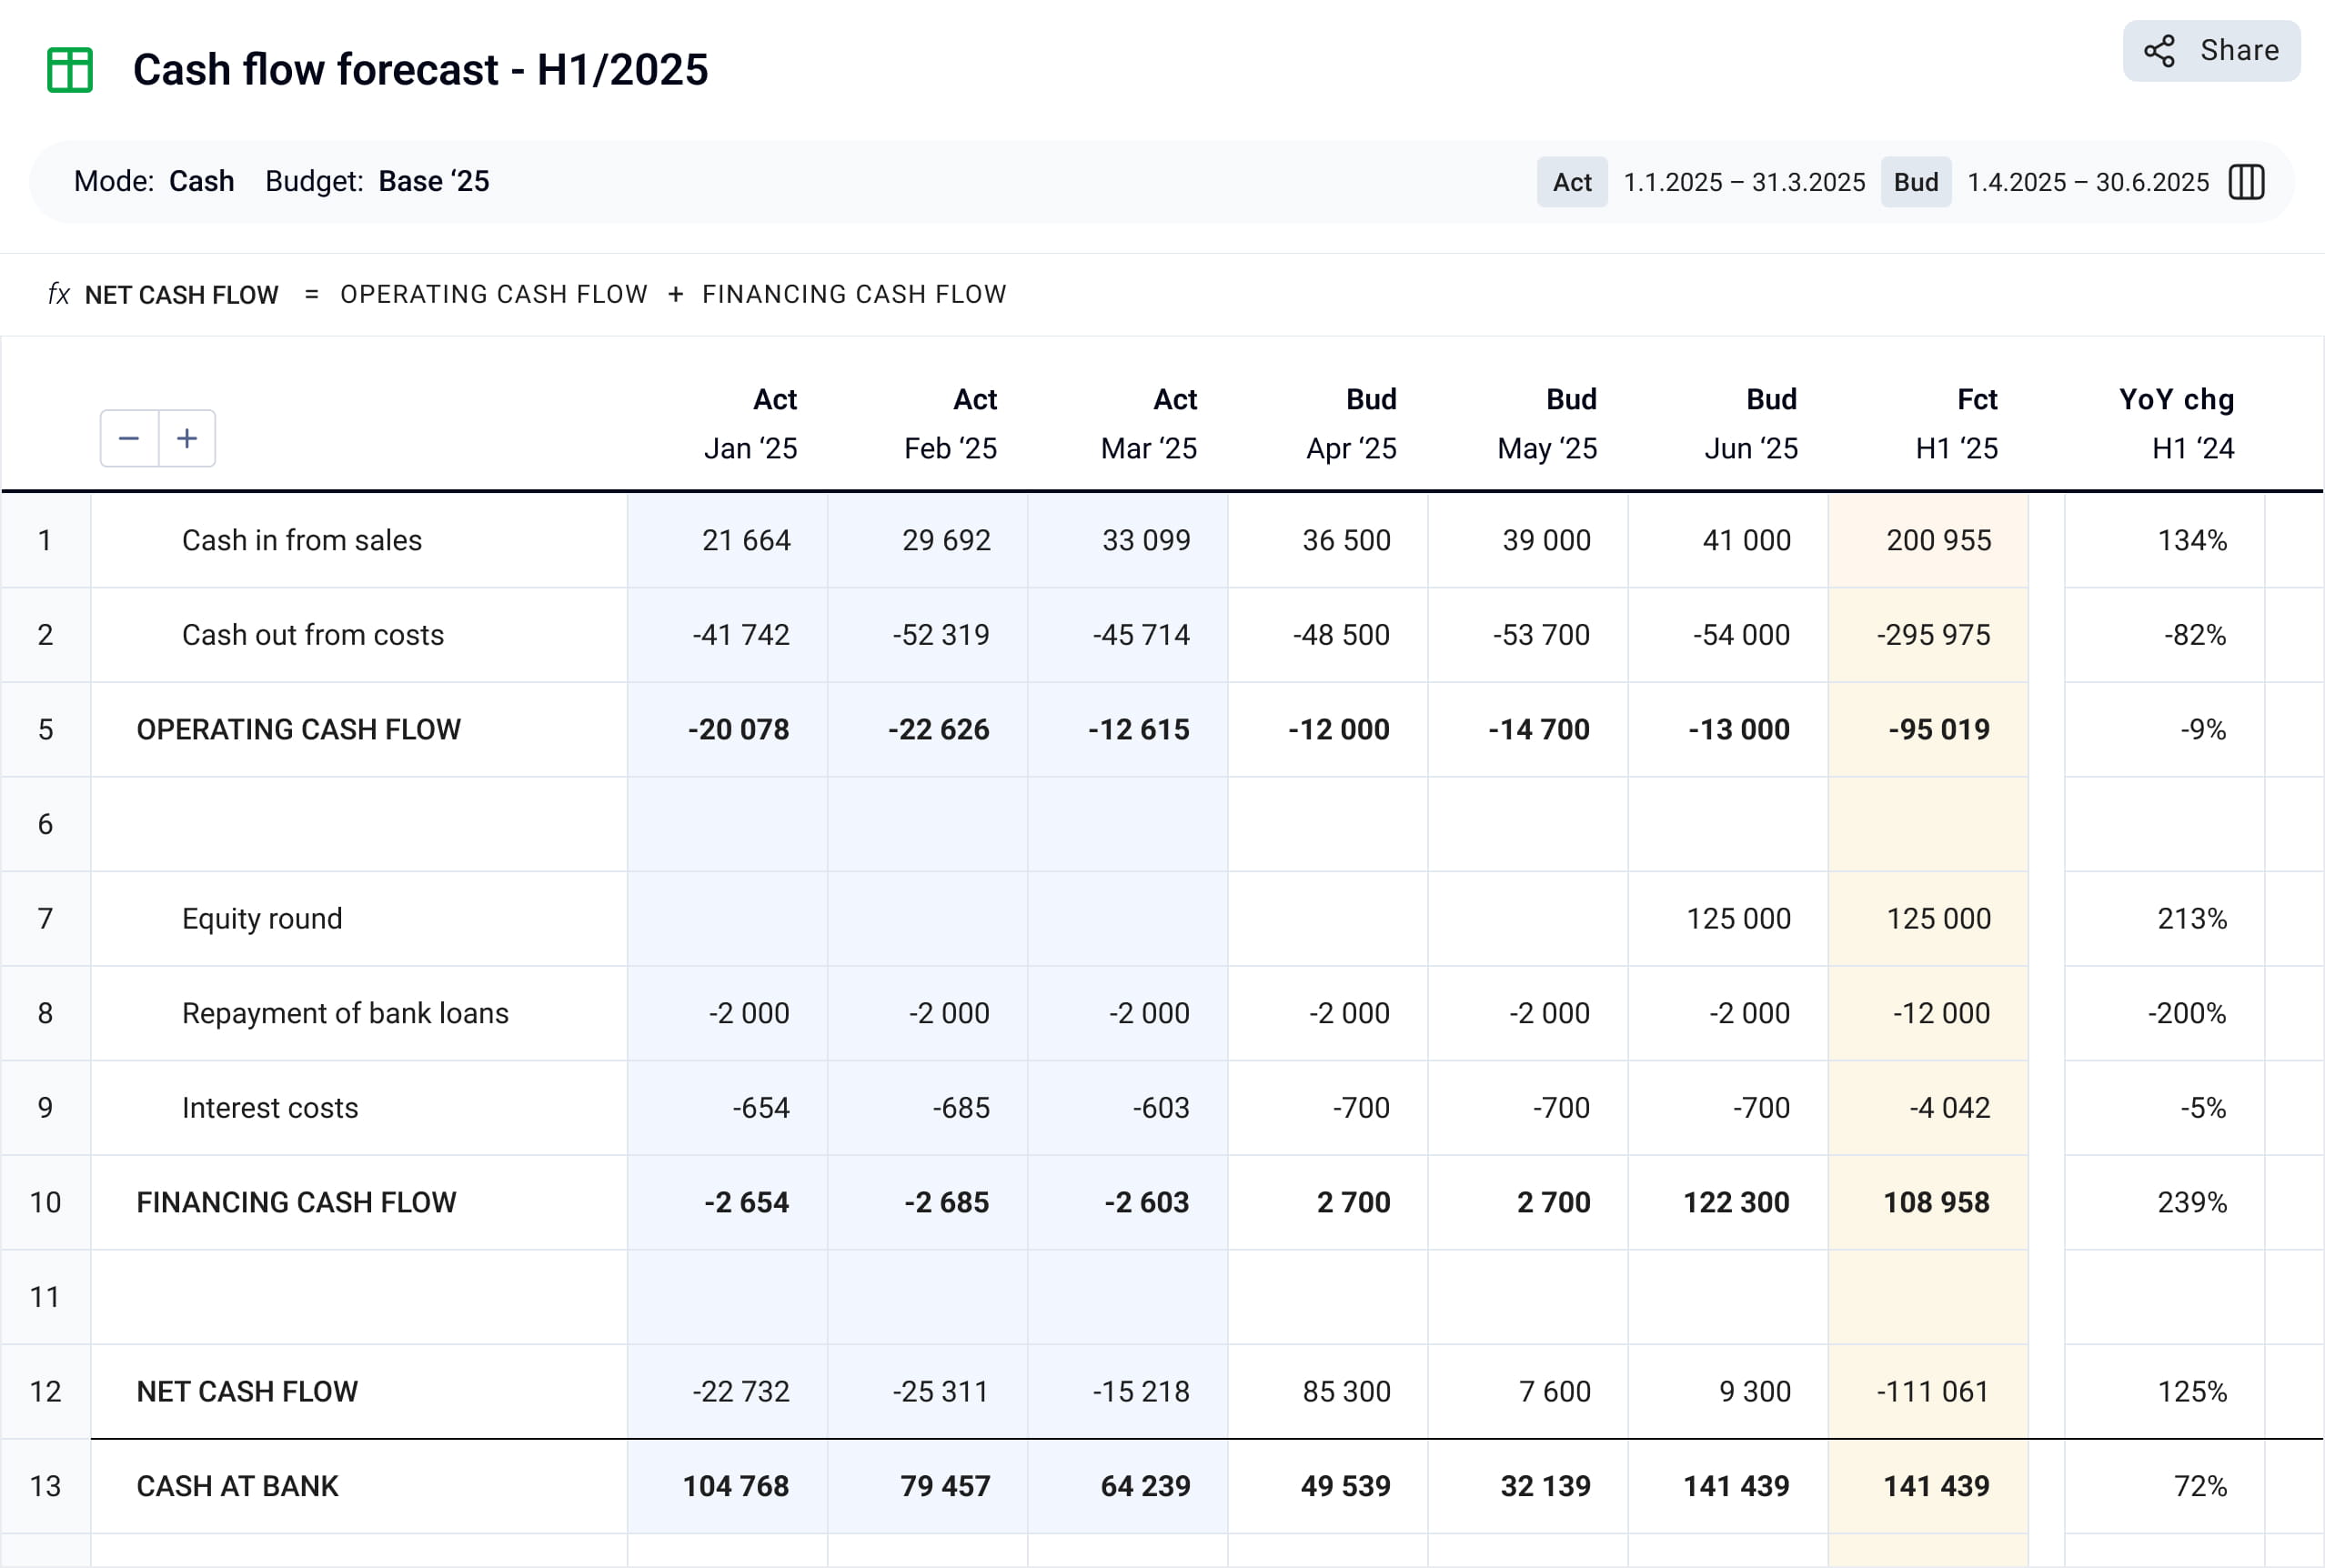This screenshot has height=1568, width=2325.
Task: Click the green spreadsheet table icon
Action: click(x=70, y=70)
